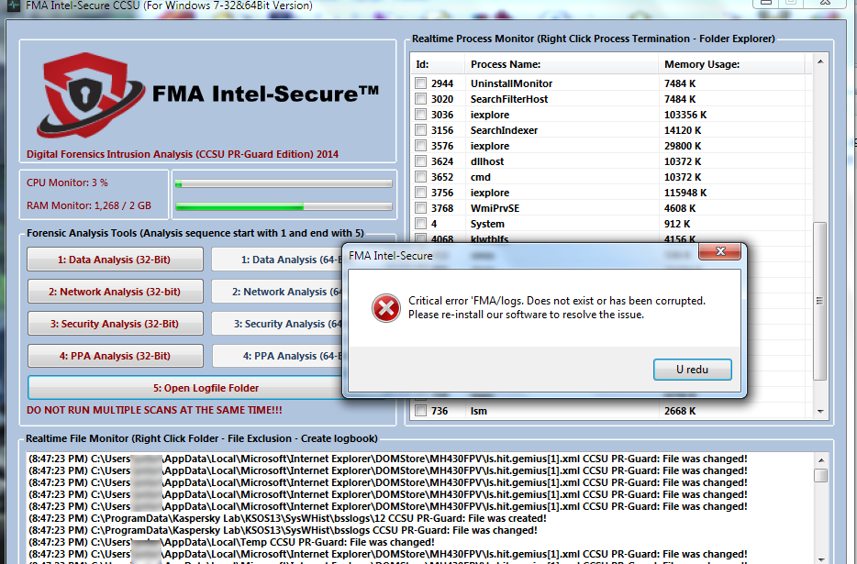Viewport: 857px width, 564px height.
Task: Select the lsm process name
Action: coord(479,411)
